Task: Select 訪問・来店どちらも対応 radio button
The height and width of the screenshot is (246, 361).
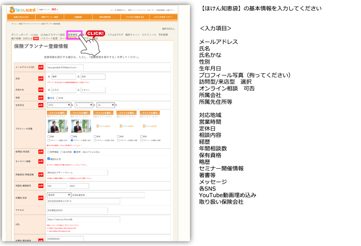Action: [75, 152]
